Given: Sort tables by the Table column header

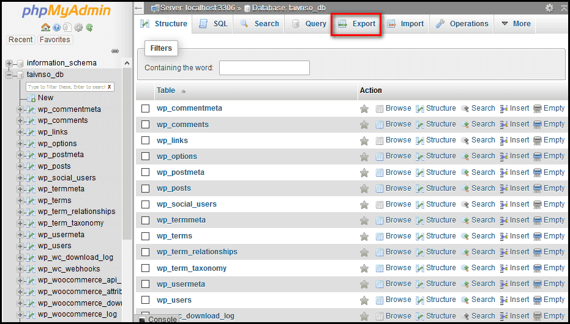Looking at the screenshot, I should 166,90.
